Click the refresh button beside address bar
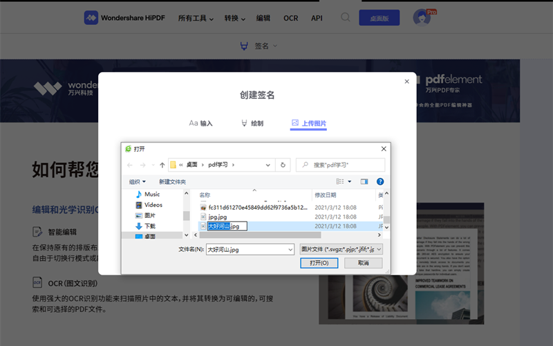Viewport: 553px width, 346px height. tap(282, 165)
